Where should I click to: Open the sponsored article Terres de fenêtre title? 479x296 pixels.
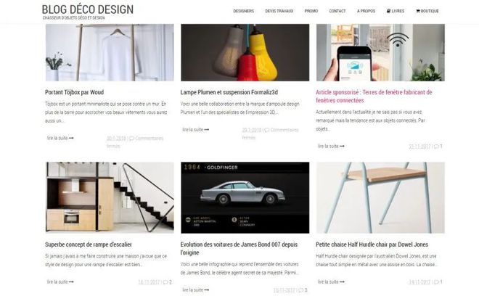pos(374,96)
